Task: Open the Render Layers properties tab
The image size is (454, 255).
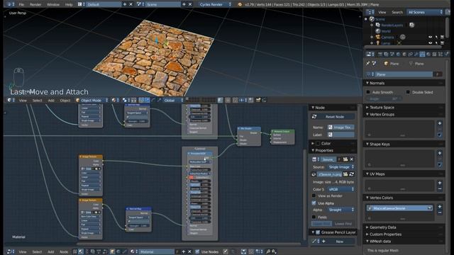Action: click(386, 54)
